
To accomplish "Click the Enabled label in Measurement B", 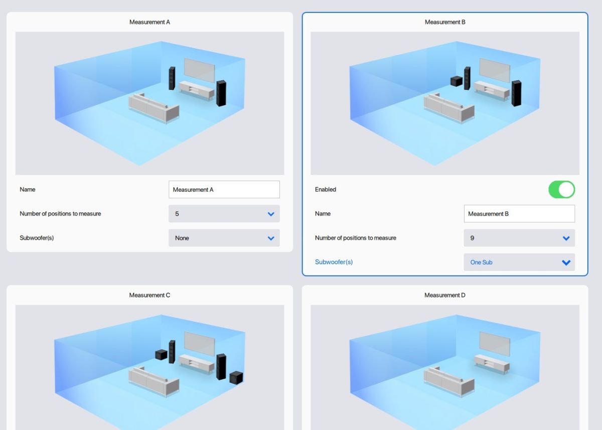I will click(326, 190).
